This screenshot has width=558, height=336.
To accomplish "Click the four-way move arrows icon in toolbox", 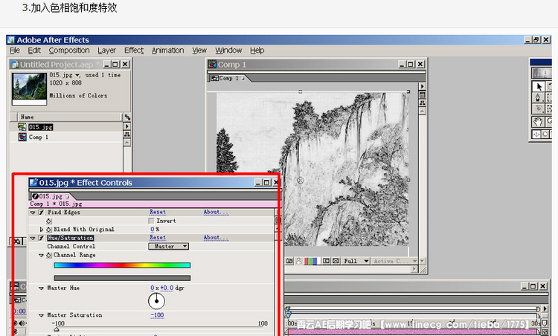I will point(536,134).
